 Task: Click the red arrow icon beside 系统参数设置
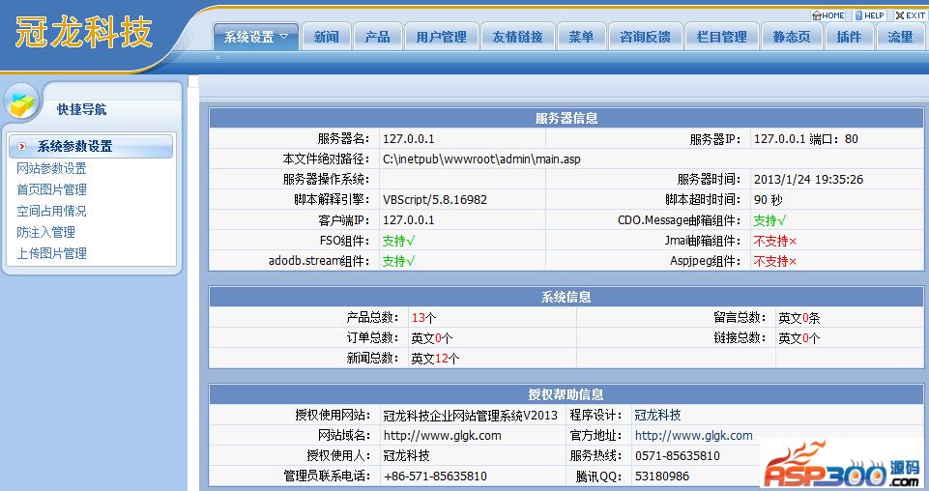(22, 147)
